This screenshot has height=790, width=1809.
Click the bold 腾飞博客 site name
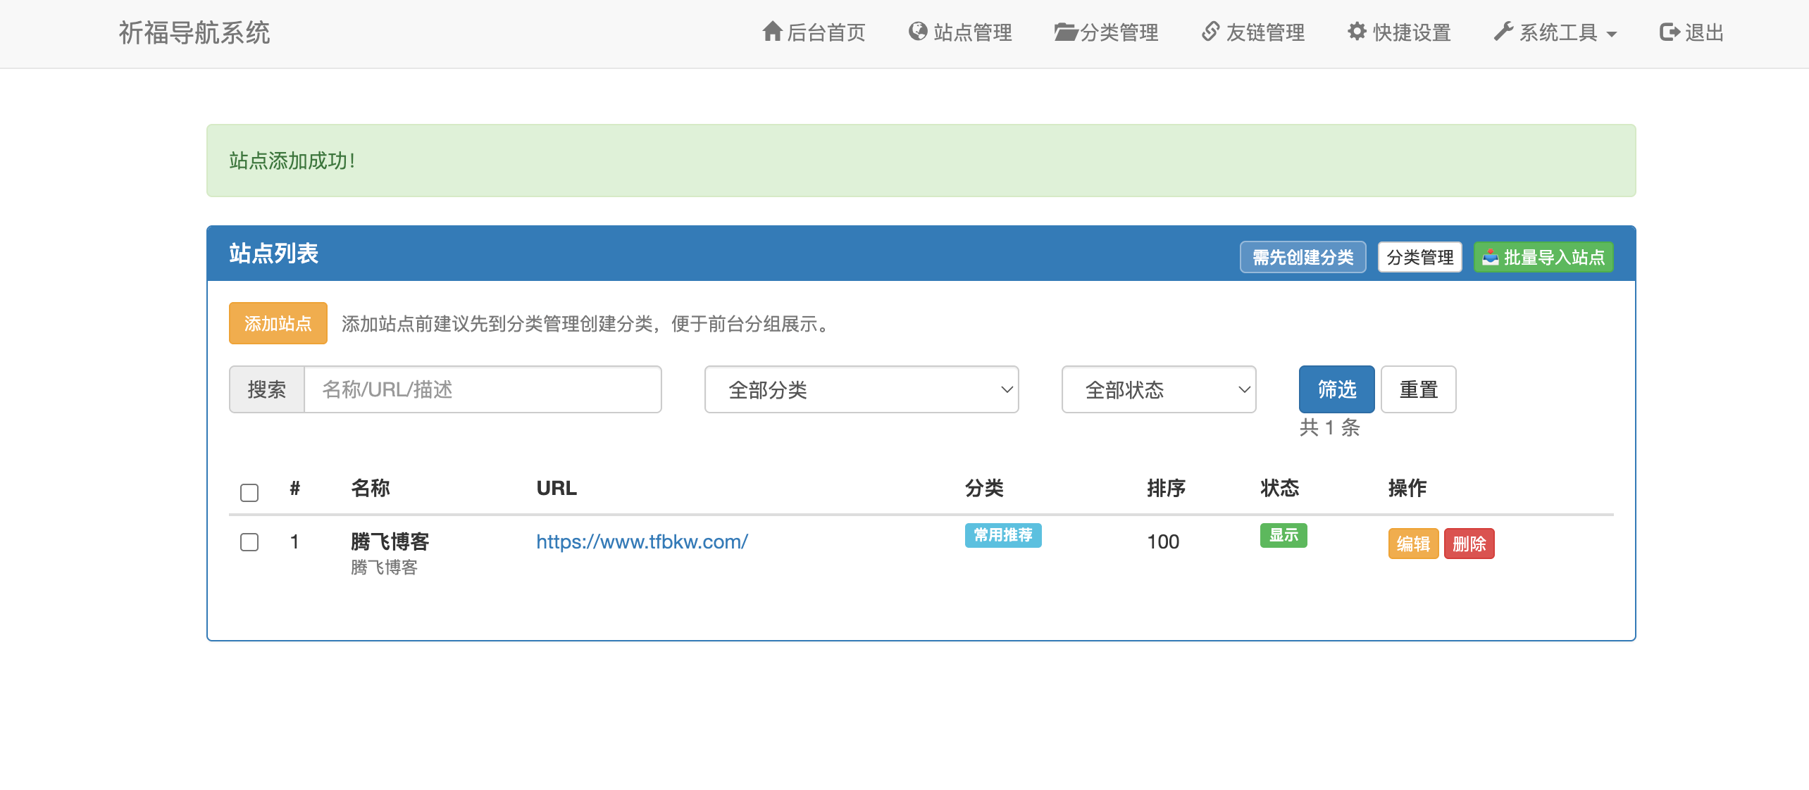pos(390,541)
